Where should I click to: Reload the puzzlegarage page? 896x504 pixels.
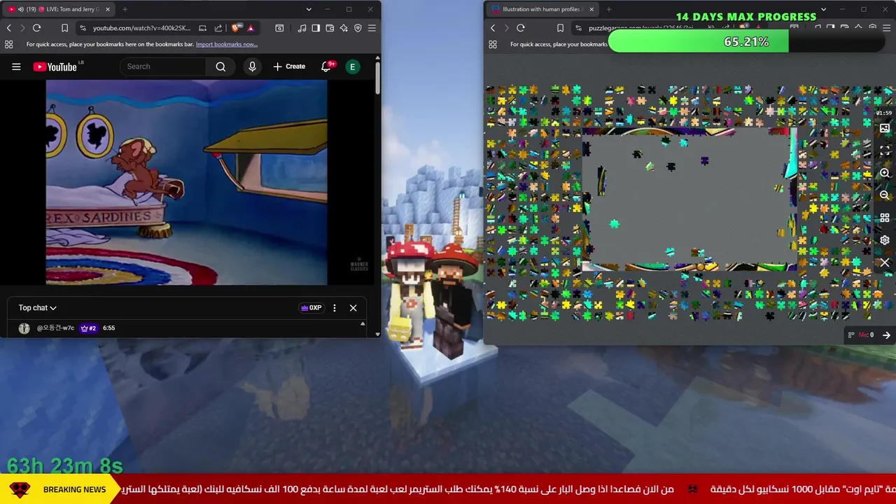[x=521, y=28]
